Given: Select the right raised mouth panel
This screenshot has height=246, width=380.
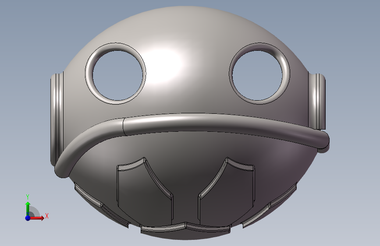Looking at the screenshot, I should pyautogui.click(x=227, y=191).
